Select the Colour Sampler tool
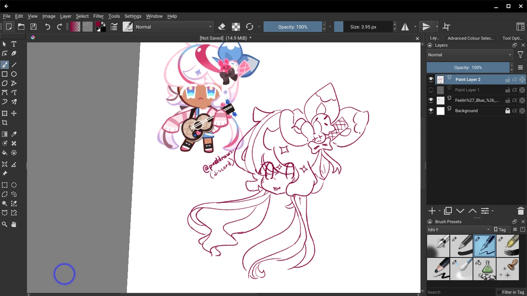This screenshot has width=527, height=296. (x=14, y=134)
